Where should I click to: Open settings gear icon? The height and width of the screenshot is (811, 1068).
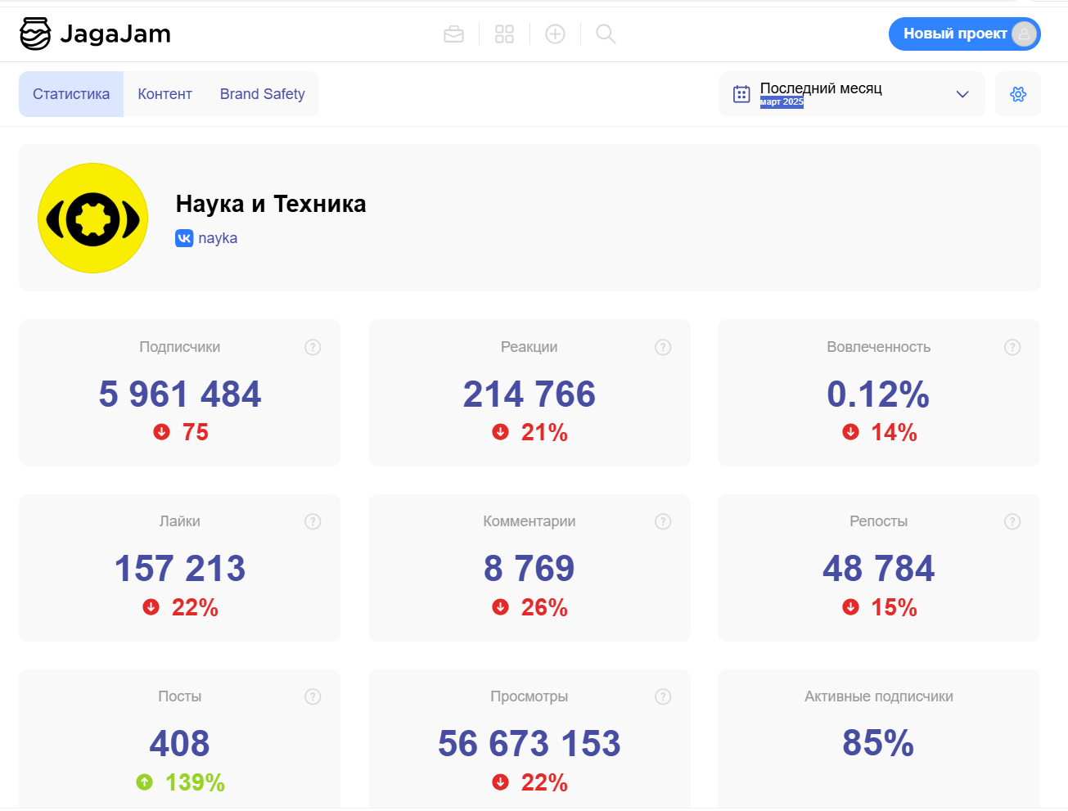coord(1018,94)
